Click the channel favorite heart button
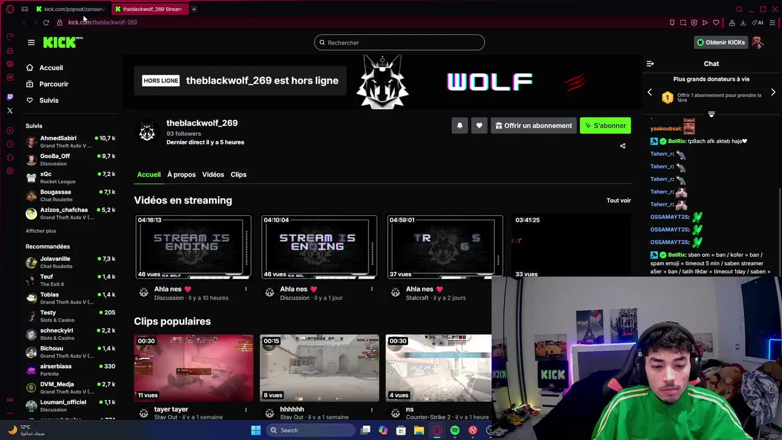The image size is (782, 440). point(479,125)
